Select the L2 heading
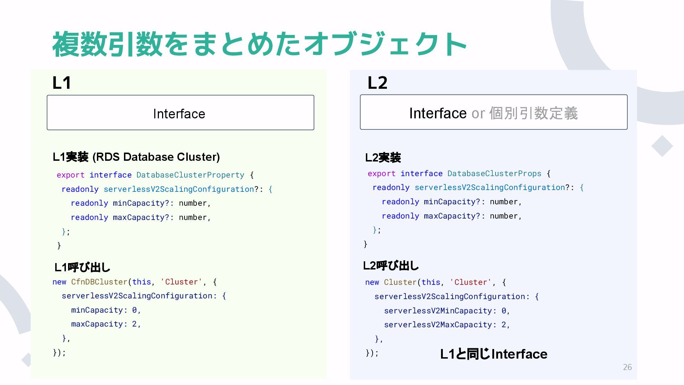The height and width of the screenshot is (385, 684). 377,83
